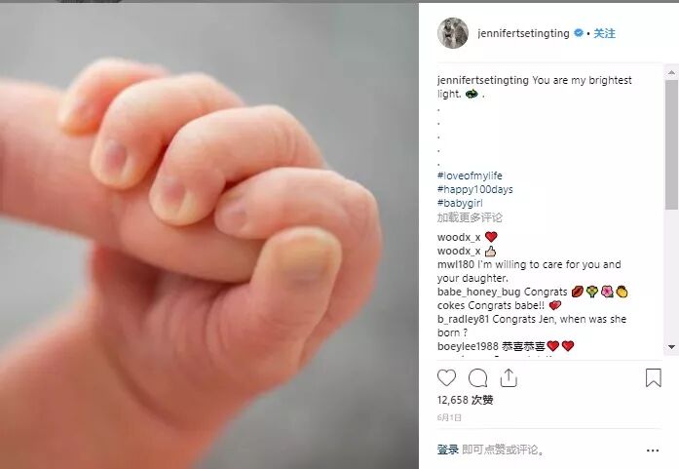The image size is (679, 469).
Task: Like the post with heart icon
Action: (446, 377)
